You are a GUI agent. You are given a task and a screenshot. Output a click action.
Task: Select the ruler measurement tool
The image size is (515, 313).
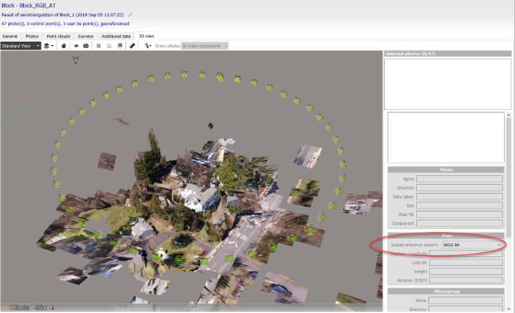pos(132,46)
